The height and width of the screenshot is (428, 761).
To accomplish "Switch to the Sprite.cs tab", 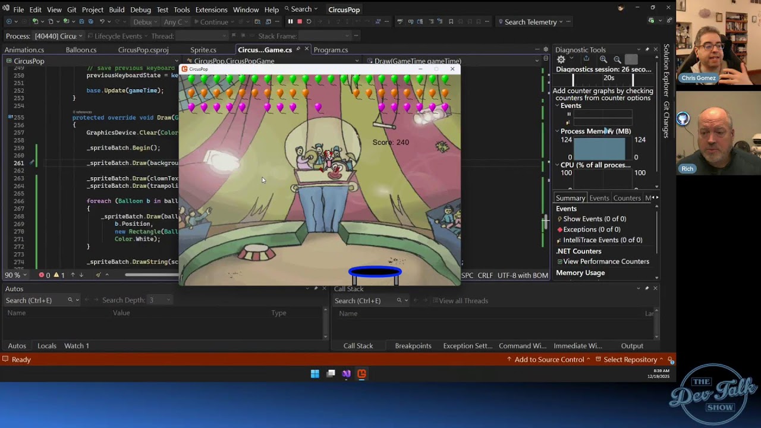I will 203,50.
